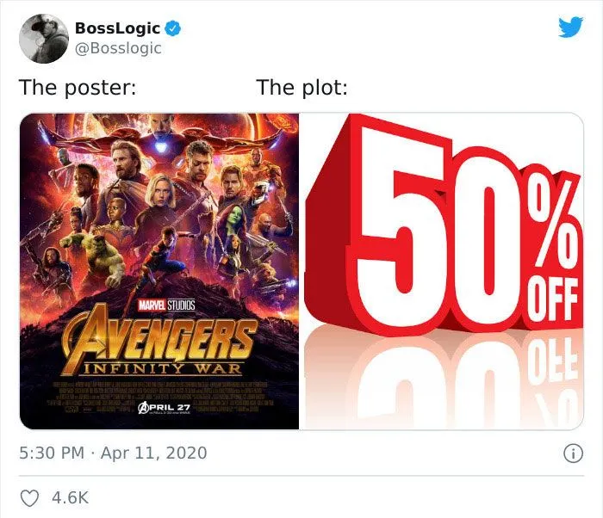Image resolution: width=603 pixels, height=518 pixels.
Task: Click the BossLogic display name
Action: [118, 28]
